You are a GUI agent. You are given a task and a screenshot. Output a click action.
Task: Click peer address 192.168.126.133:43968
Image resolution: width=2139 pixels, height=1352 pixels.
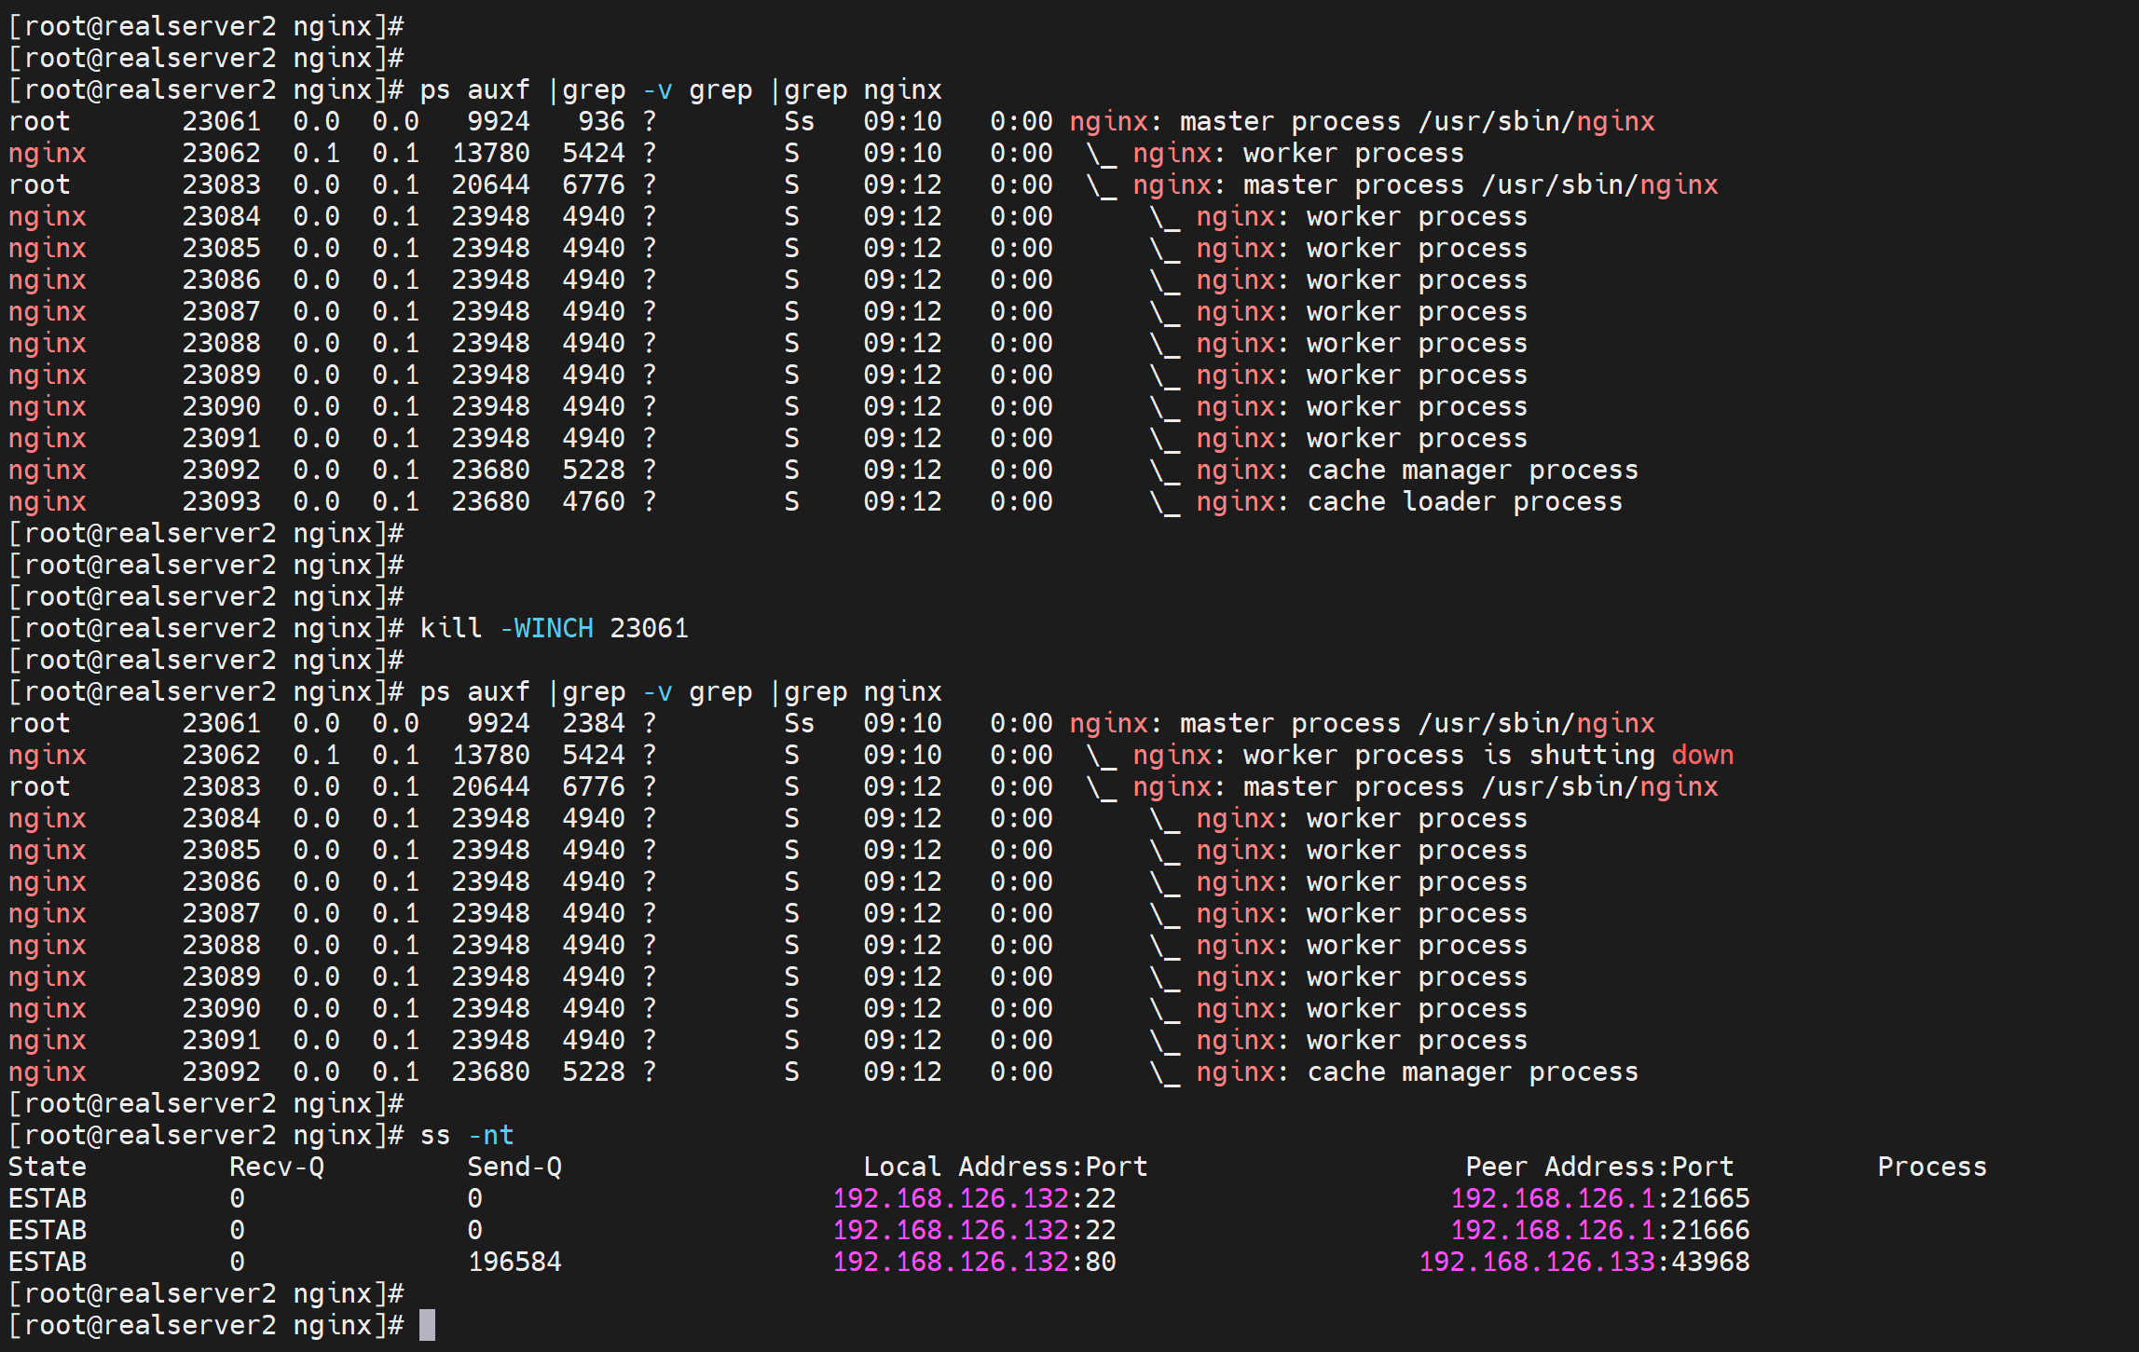1584,1262
